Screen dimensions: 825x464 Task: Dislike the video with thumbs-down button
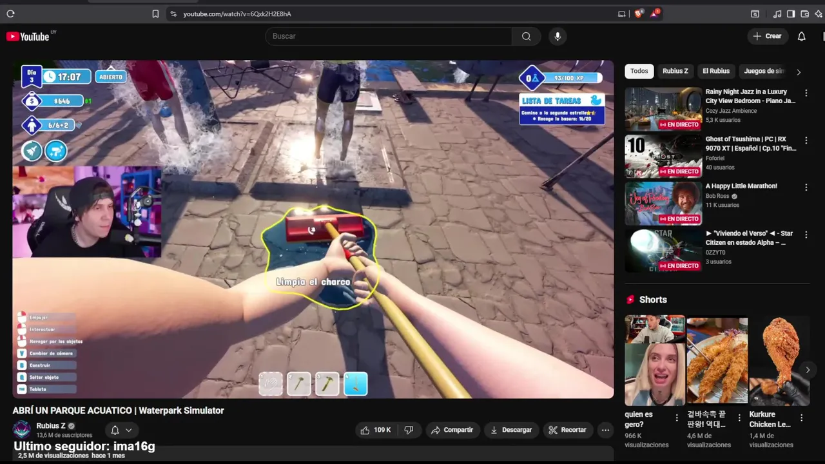pyautogui.click(x=408, y=430)
